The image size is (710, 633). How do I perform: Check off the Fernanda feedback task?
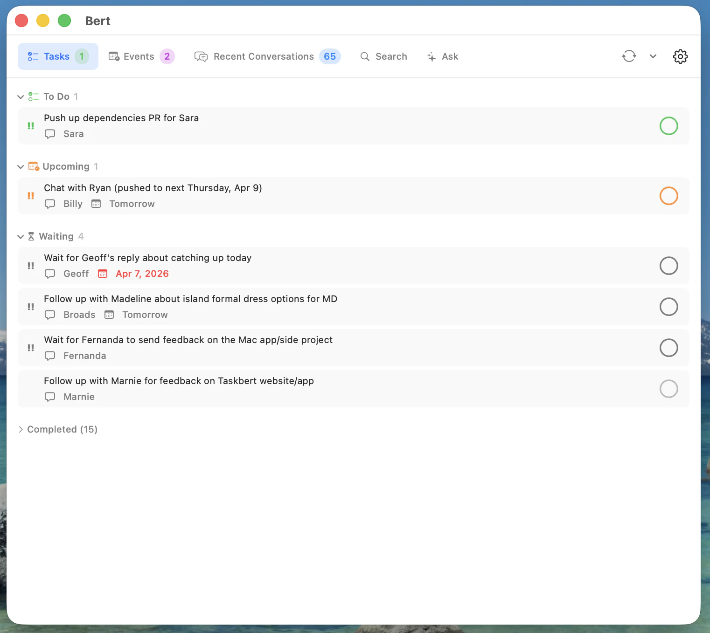[668, 348]
